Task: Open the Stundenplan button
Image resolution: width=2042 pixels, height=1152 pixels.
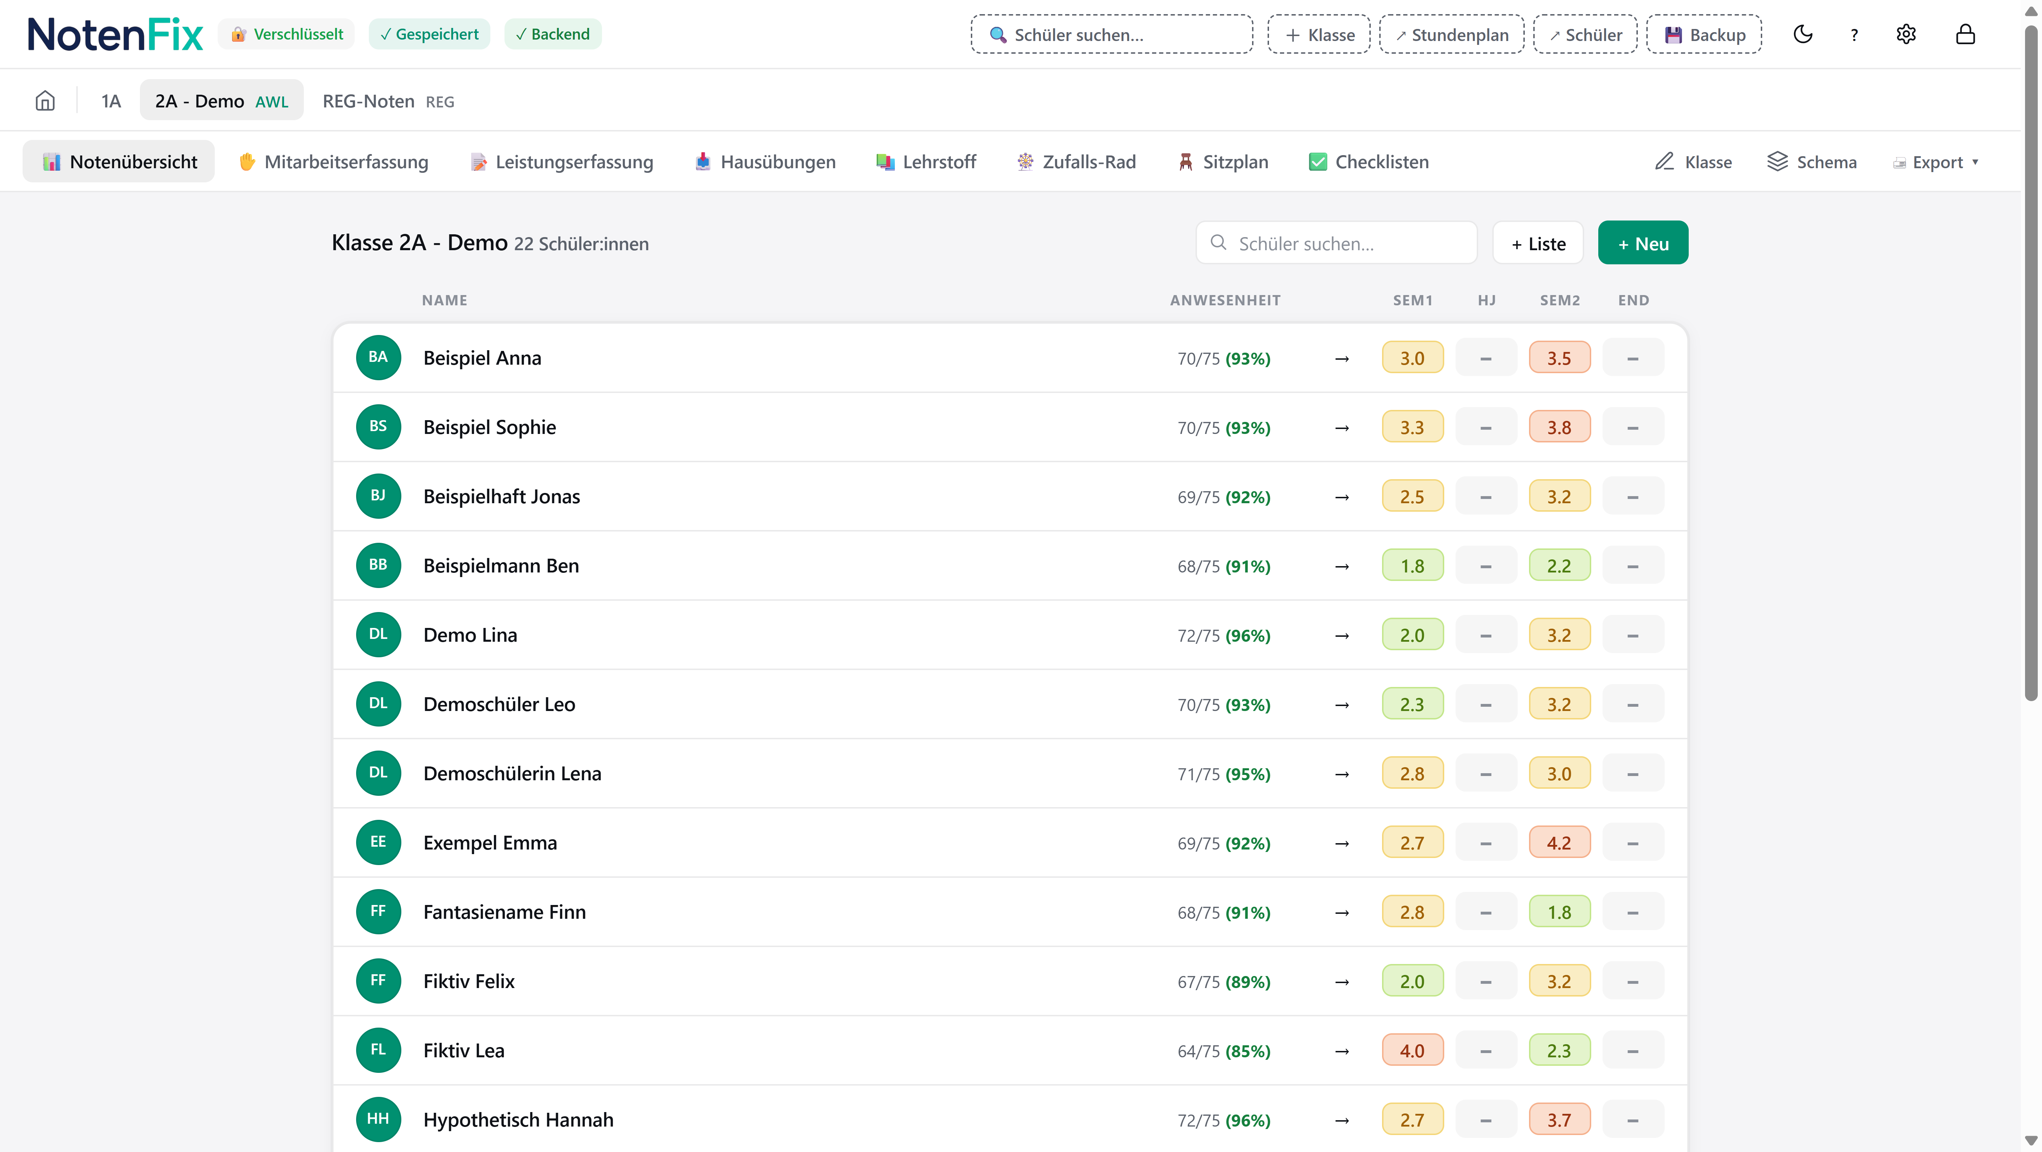Action: (1451, 34)
